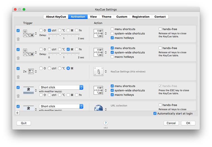Select command radio button in 2x row
This screenshot has width=212, height=147.
pos(68,68)
